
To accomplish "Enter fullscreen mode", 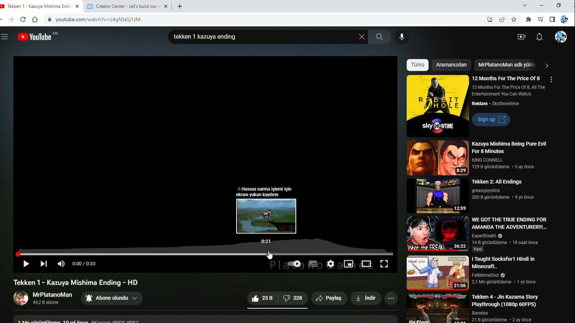I will tap(384, 264).
